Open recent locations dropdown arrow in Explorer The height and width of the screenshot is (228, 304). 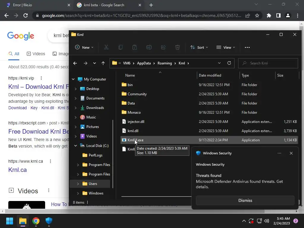(x=94, y=63)
